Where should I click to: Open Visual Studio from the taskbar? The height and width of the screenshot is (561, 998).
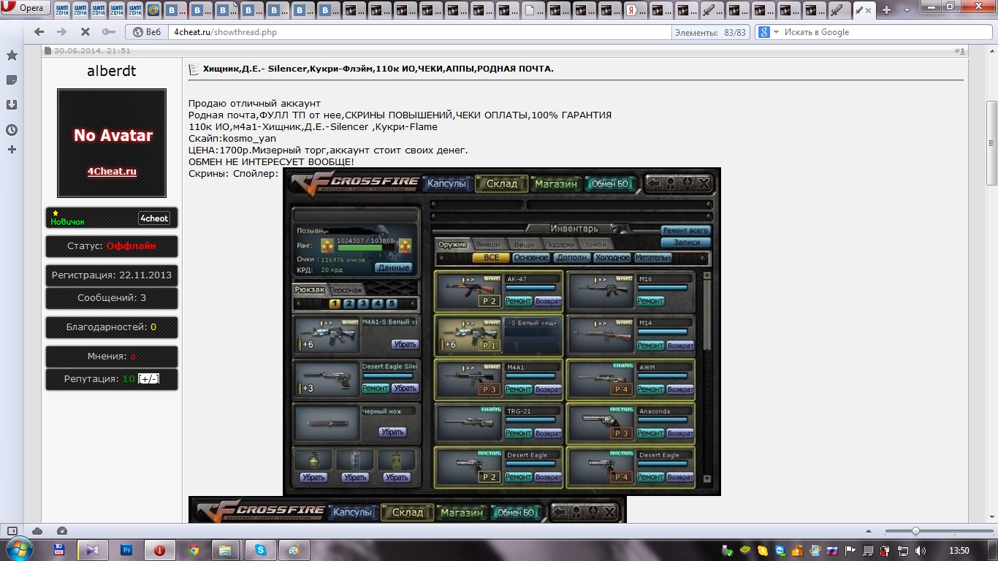click(93, 549)
